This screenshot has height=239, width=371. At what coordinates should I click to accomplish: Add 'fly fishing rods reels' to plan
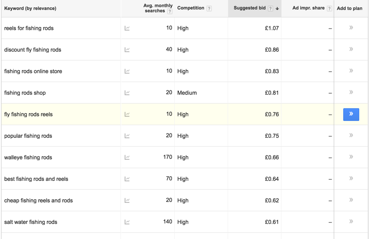pos(351,114)
